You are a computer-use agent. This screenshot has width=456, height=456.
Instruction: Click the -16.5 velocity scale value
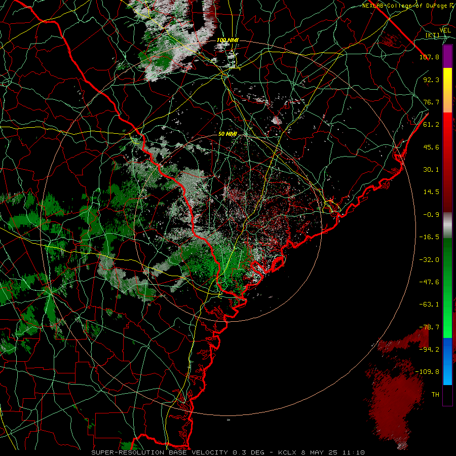(x=429, y=237)
